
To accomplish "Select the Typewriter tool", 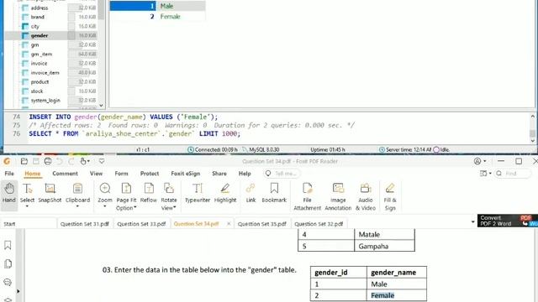I will coord(198,193).
